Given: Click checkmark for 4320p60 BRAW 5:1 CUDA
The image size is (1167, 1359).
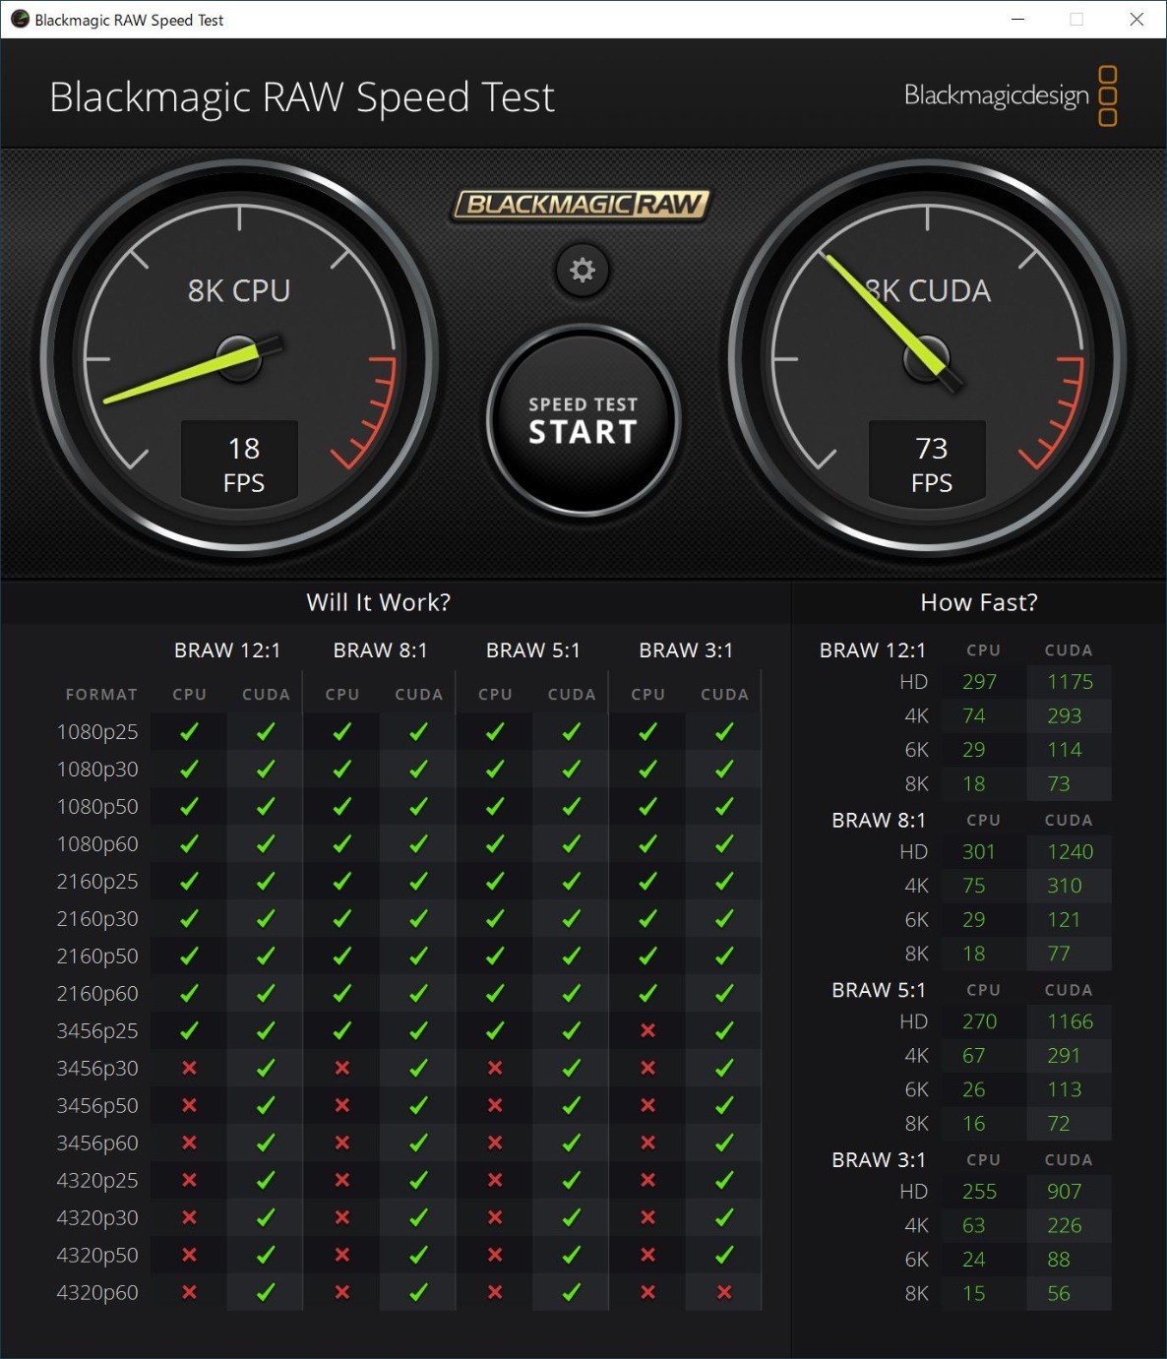Looking at the screenshot, I should pyautogui.click(x=571, y=1292).
